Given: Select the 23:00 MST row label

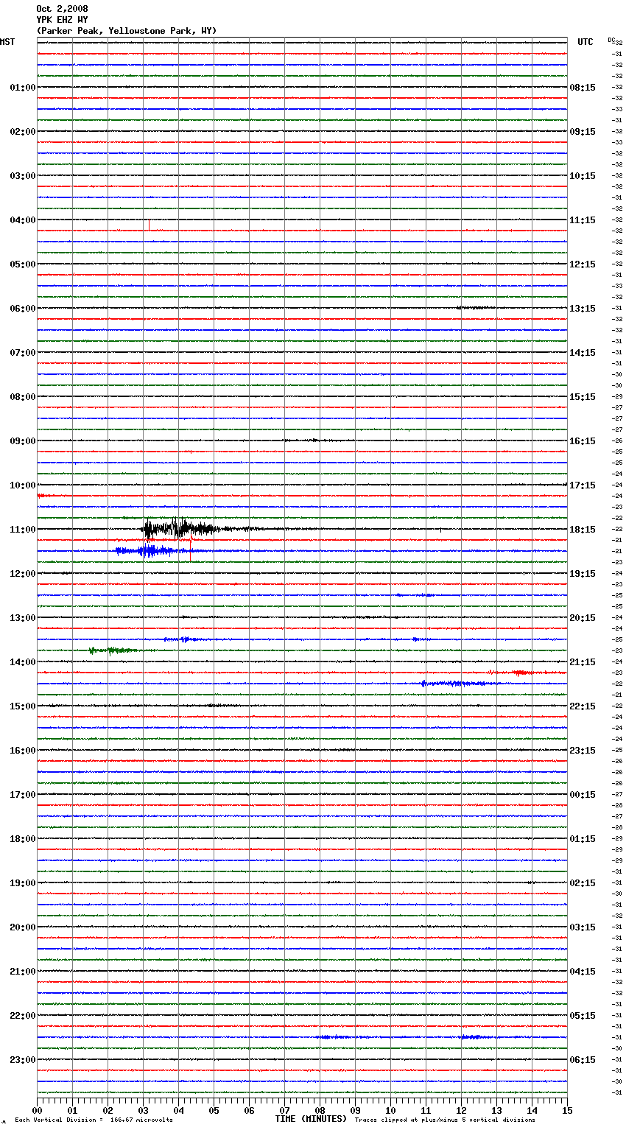Looking at the screenshot, I should (23, 1060).
